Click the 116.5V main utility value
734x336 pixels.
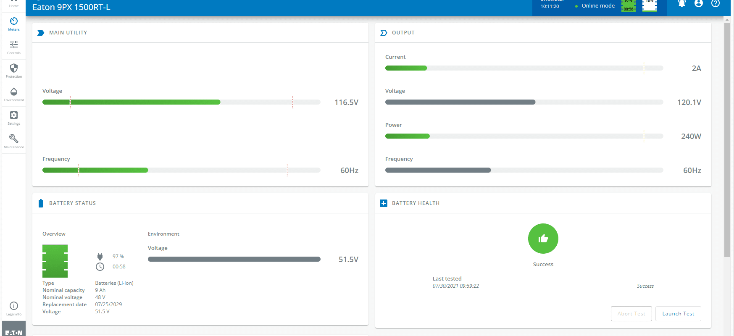346,102
